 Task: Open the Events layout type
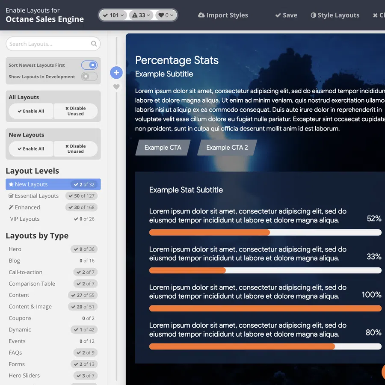17,341
